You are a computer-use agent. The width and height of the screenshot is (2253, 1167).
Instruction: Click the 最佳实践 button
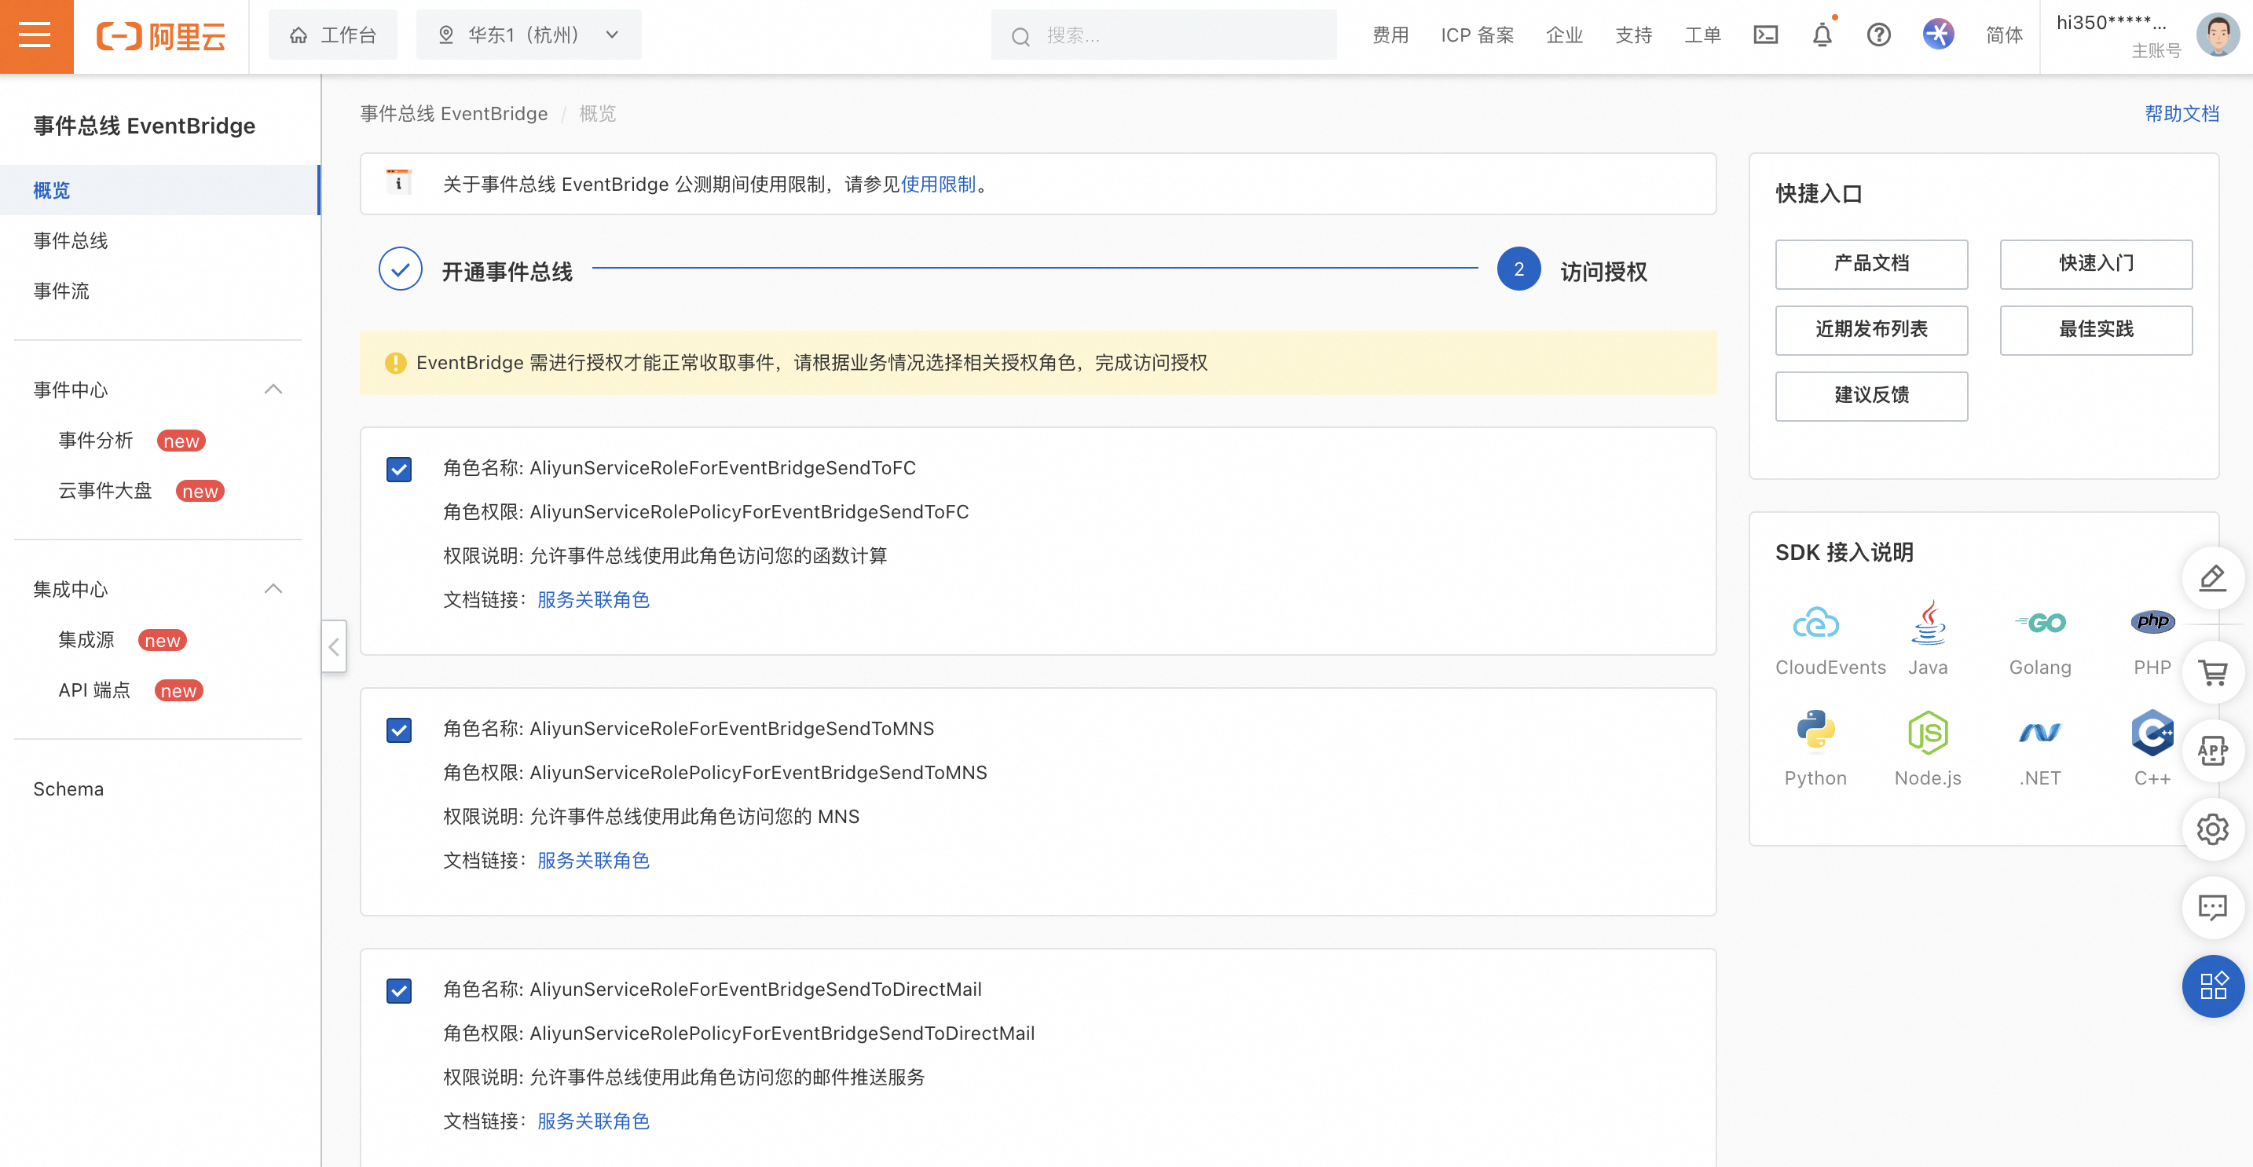(x=2096, y=330)
